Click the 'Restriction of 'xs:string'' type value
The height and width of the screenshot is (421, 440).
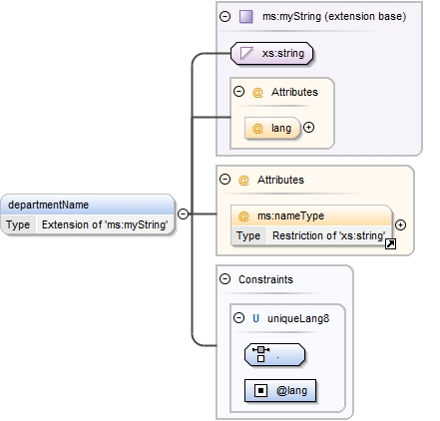tap(329, 235)
